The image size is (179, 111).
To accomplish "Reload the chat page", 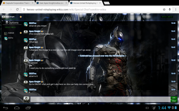I will click(x=17, y=9).
